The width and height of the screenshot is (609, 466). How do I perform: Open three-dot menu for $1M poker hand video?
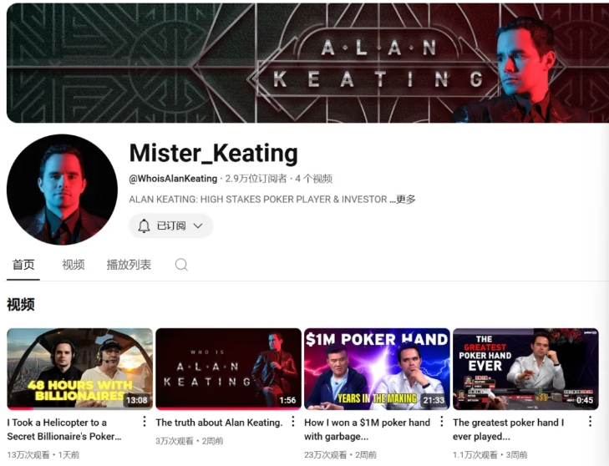442,422
